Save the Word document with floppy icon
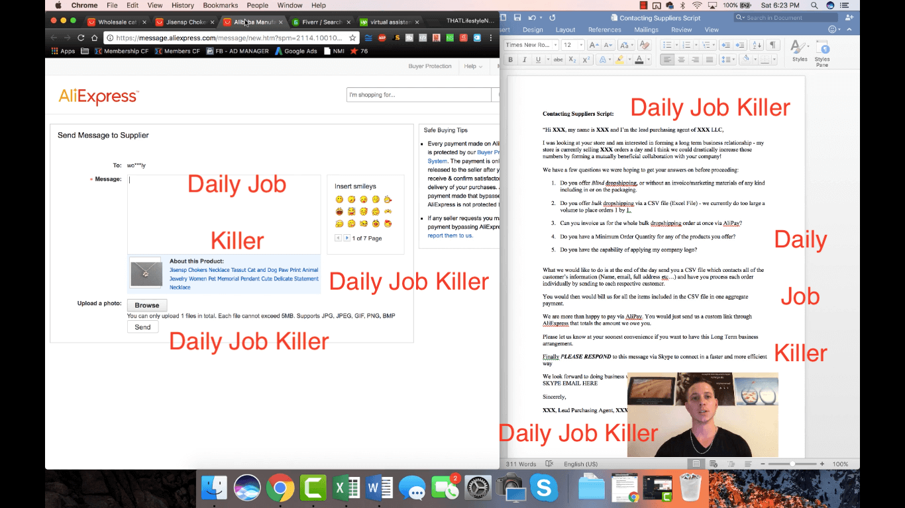This screenshot has width=905, height=508. 517,18
